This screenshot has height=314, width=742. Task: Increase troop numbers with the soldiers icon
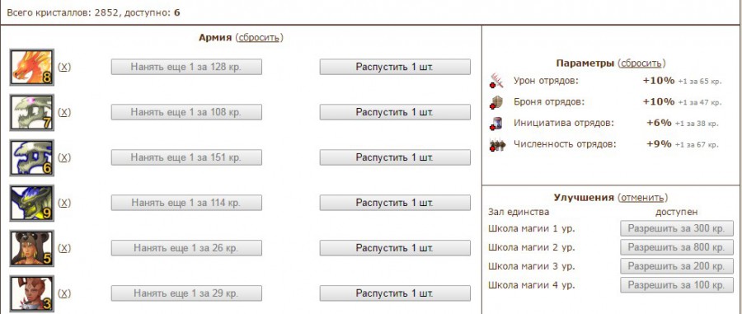coord(497,144)
